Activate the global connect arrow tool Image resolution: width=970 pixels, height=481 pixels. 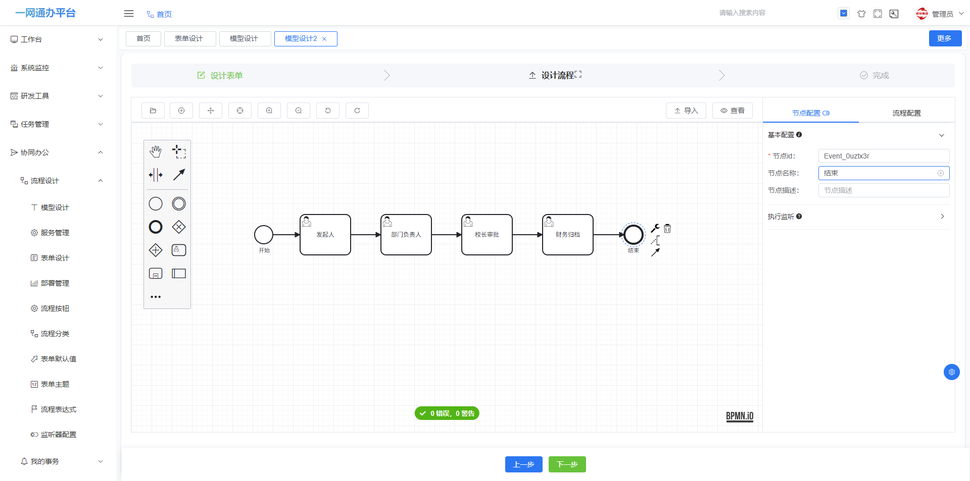[179, 175]
